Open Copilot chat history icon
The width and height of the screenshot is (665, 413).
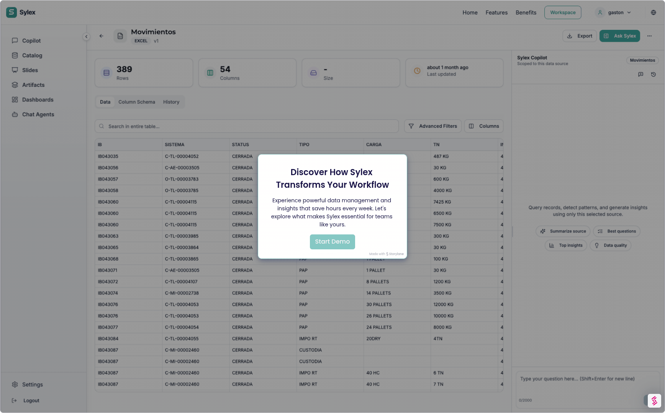pos(654,74)
